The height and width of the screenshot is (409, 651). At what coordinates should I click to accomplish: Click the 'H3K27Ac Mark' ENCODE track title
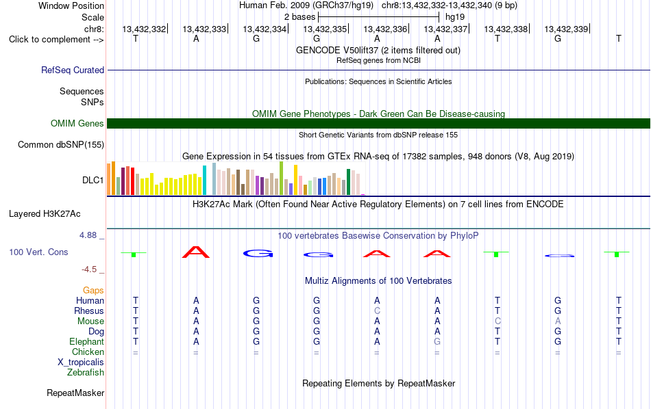(378, 204)
